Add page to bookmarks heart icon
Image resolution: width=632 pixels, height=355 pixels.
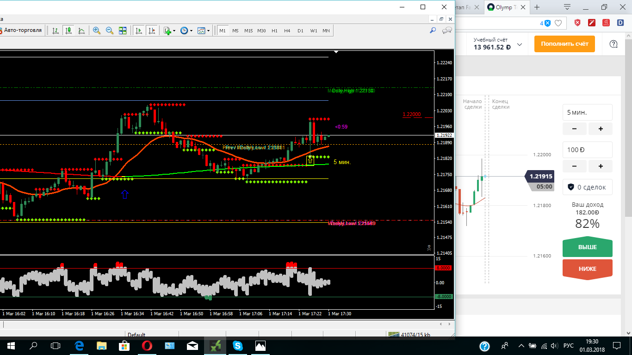point(558,23)
